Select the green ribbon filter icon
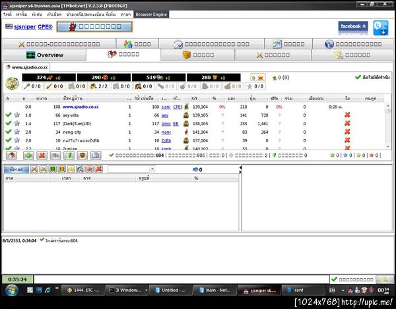This screenshot has height=309, width=396. (53, 169)
